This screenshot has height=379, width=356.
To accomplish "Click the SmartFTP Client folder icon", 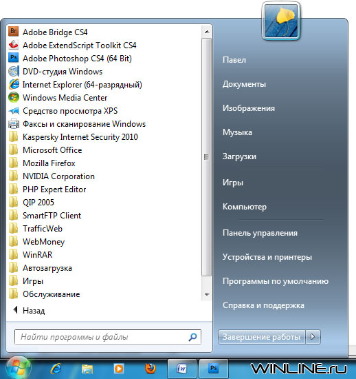I will click(14, 216).
